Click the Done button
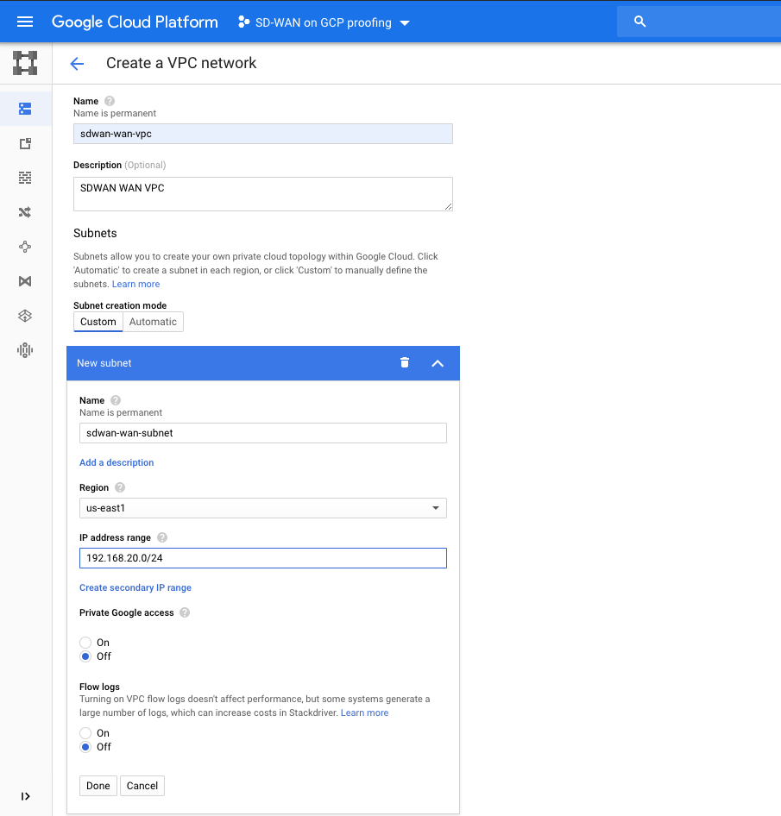The image size is (781, 816). click(x=98, y=786)
